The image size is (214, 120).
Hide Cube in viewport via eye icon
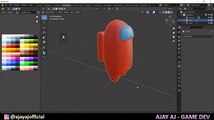pos(209,20)
